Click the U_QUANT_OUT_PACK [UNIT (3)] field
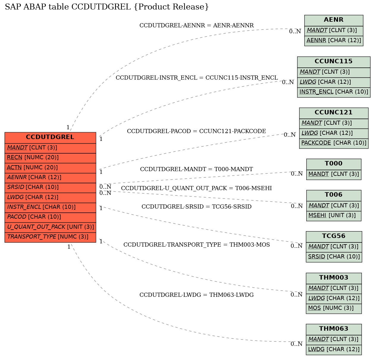The width and height of the screenshot is (375, 358). point(50,227)
